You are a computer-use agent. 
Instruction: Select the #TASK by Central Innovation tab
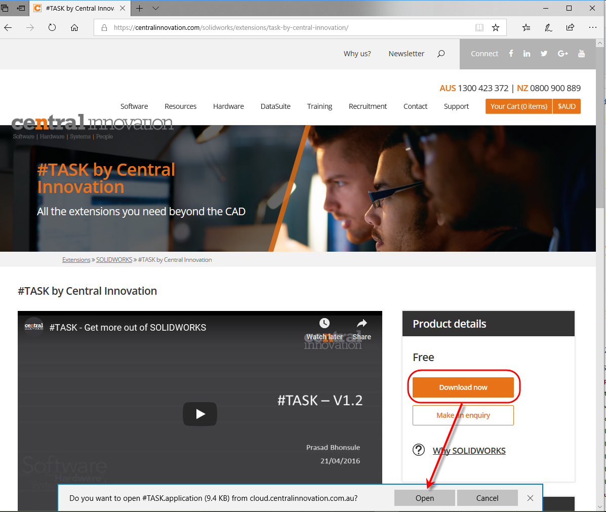coord(80,8)
